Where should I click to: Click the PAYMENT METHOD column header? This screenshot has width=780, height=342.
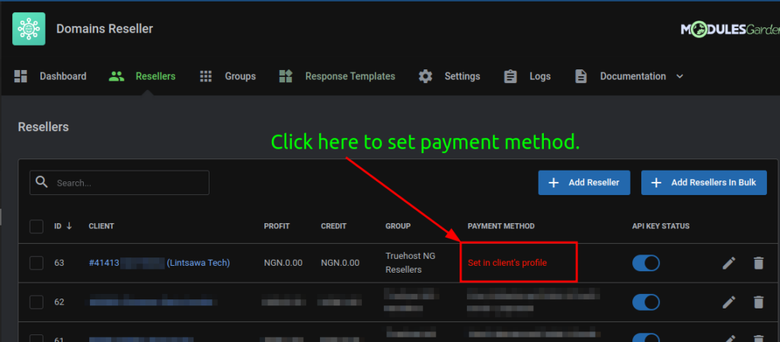click(x=501, y=226)
